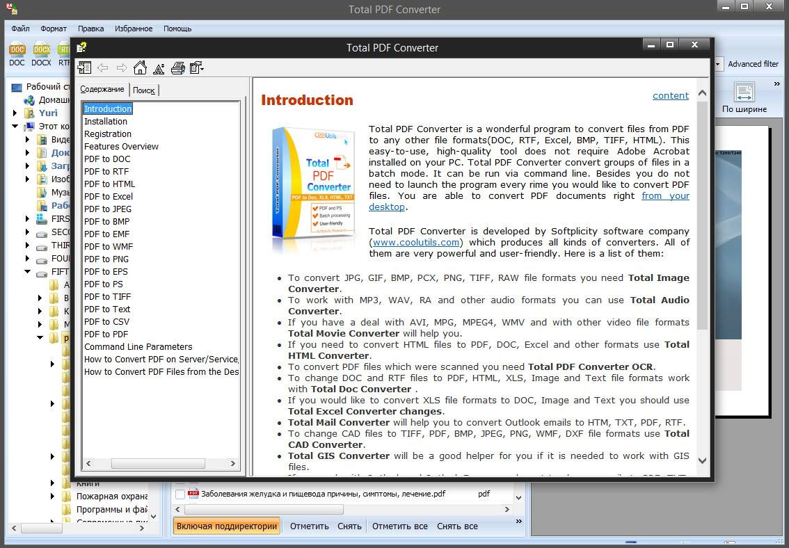Viewport: 789px width, 548px height.
Task: Expand the FIRS drive node
Action: click(28, 218)
